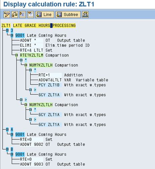Viewport: 155px width, 169px height.
Task: Click the ZLT1 LATE GRACE HOURS PROCESSING header
Action: [38, 25]
